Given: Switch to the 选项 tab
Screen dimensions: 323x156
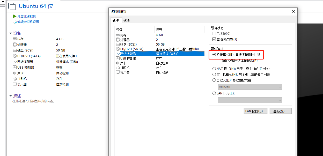Looking at the screenshot, I should click(127, 21).
